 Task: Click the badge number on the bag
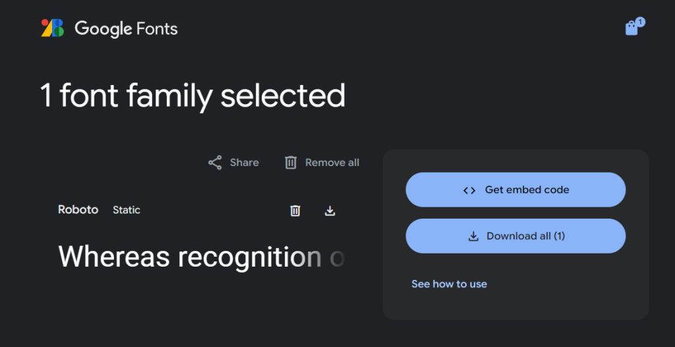(640, 22)
